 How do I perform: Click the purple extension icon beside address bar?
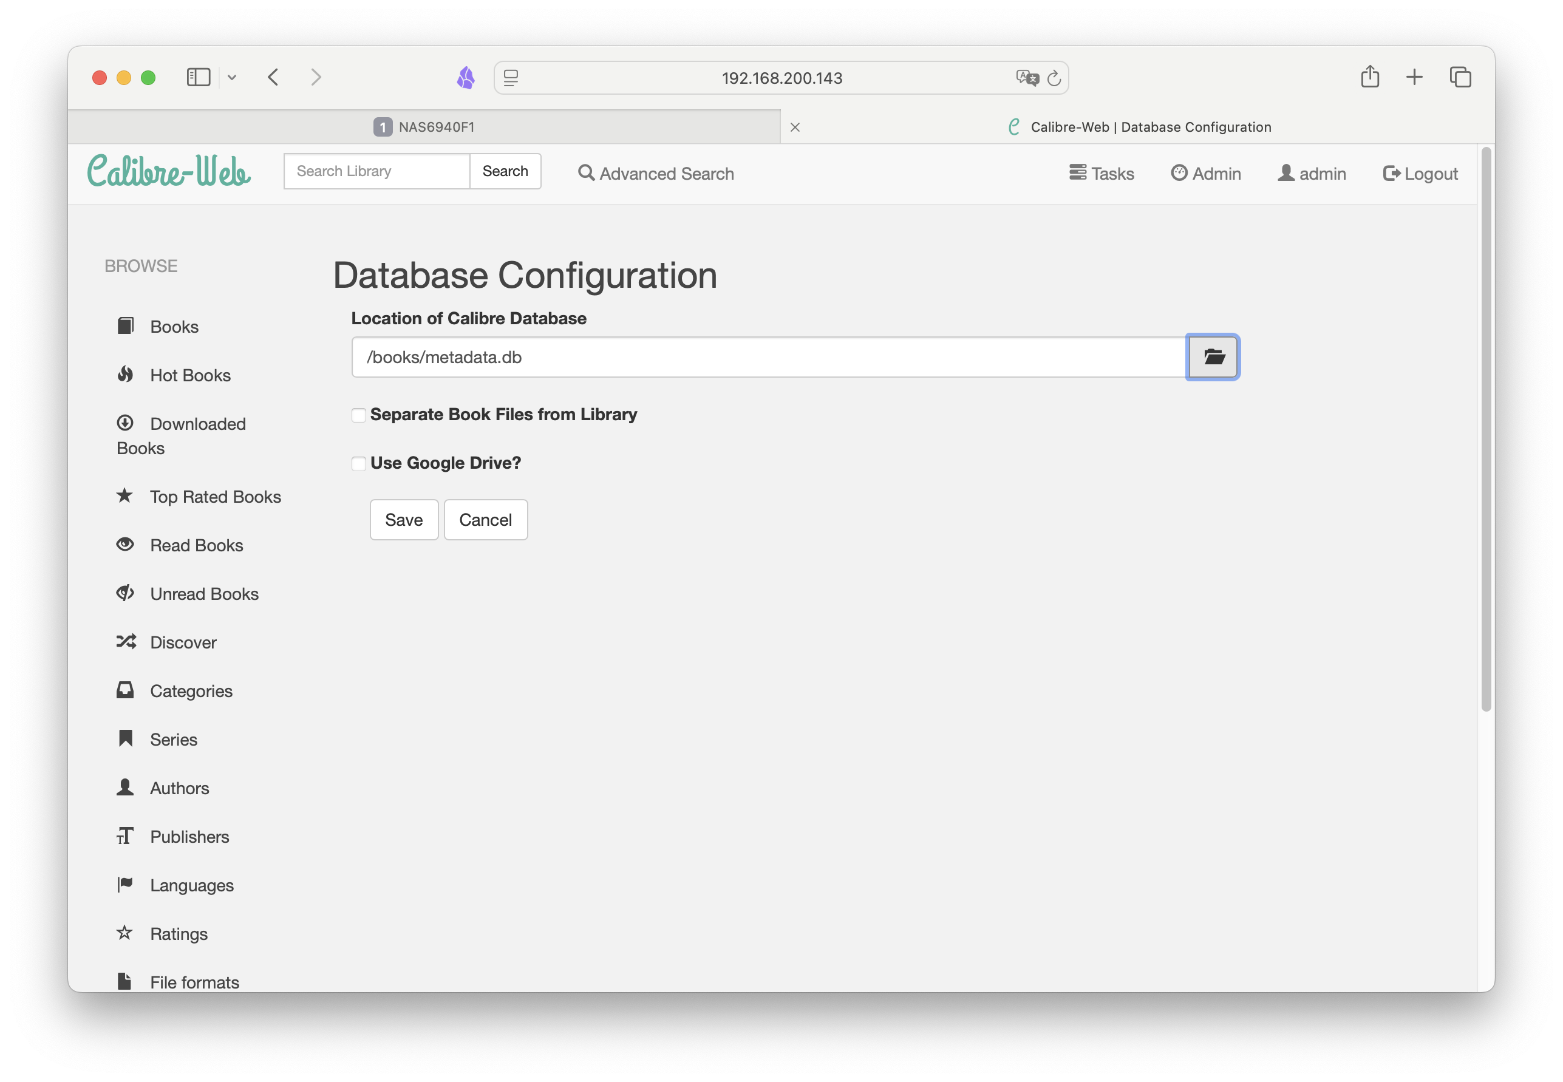pos(466,78)
